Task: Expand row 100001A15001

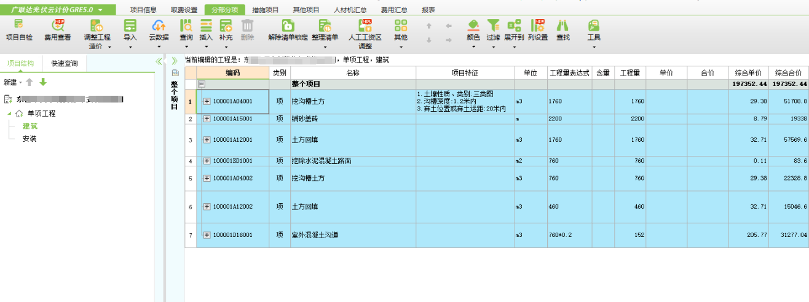Action: [207, 118]
